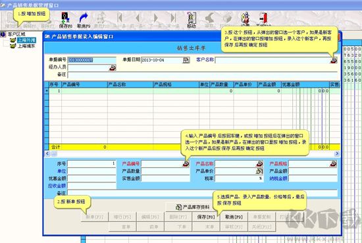
Task: Open the calendar icon beside 单据日期
Action: click(186, 61)
